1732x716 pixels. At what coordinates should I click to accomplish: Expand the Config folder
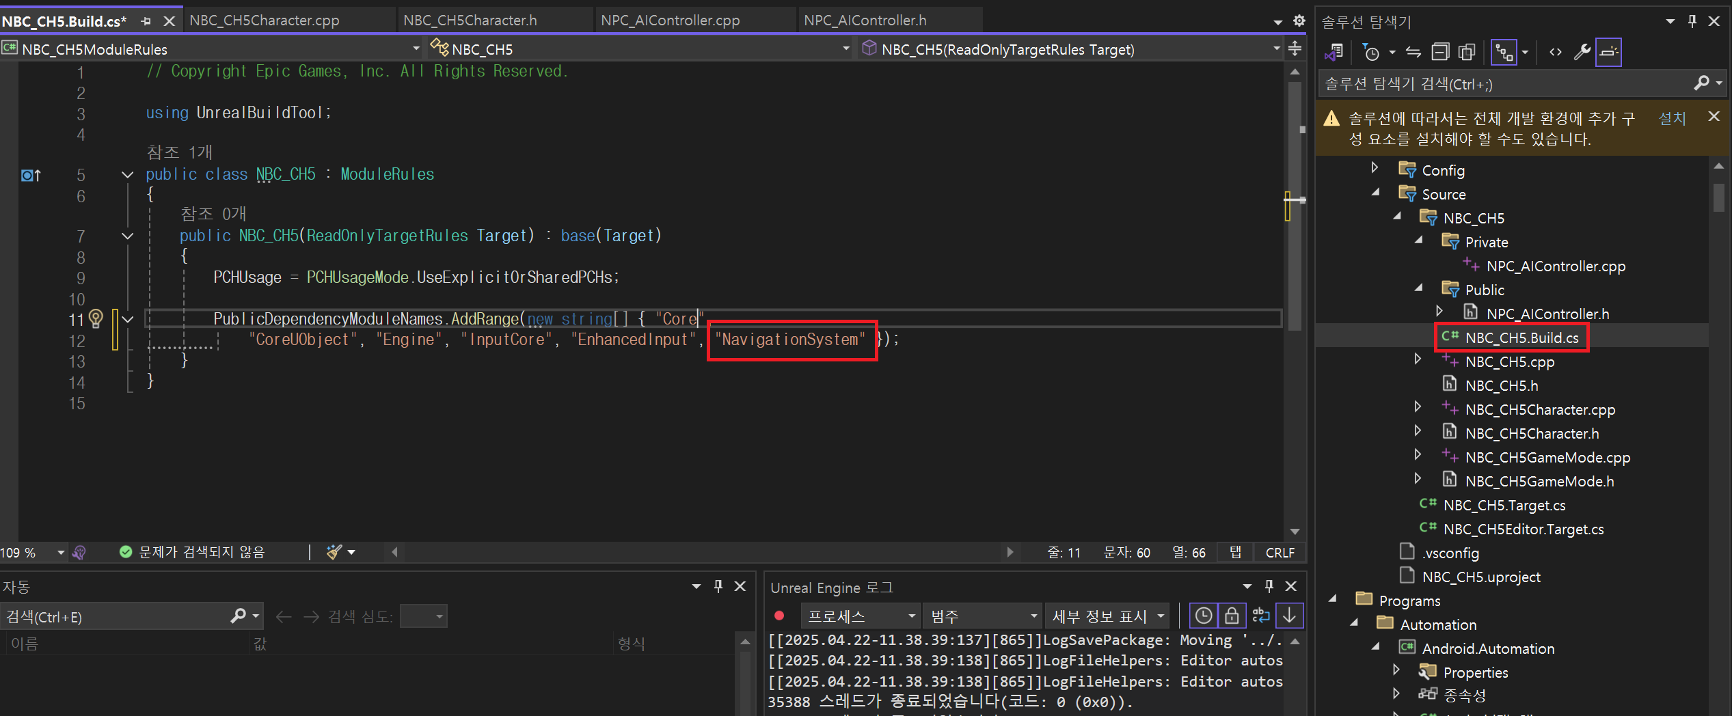(1375, 169)
